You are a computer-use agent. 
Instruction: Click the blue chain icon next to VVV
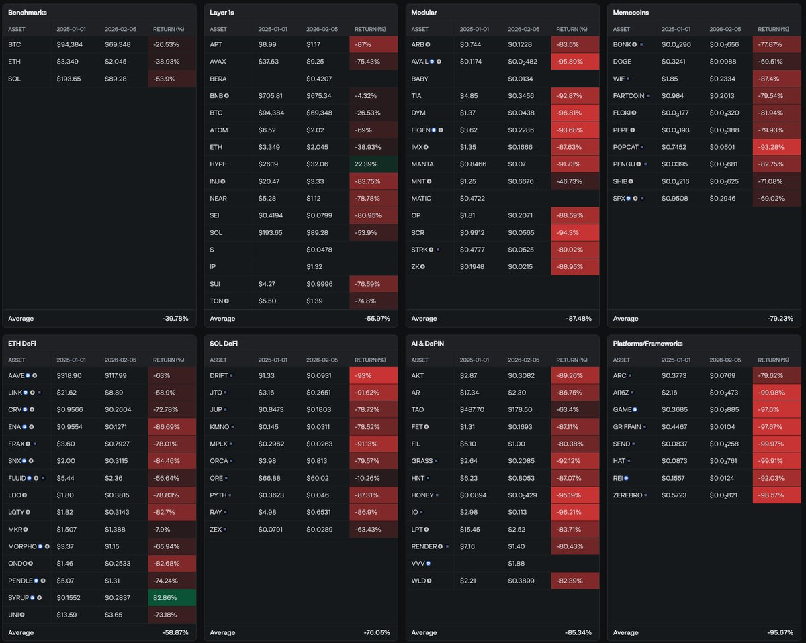428,563
